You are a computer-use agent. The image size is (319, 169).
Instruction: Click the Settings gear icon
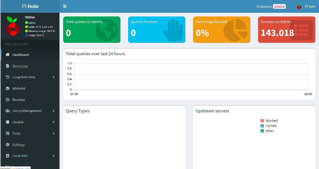[8, 144]
